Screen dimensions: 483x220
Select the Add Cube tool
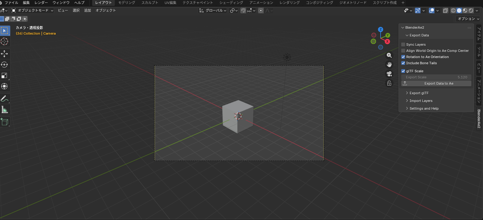[x=5, y=122]
